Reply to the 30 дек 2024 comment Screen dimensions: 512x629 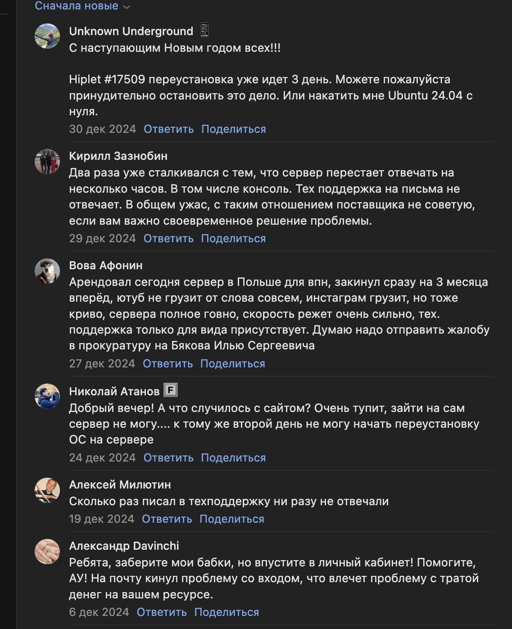pos(168,129)
